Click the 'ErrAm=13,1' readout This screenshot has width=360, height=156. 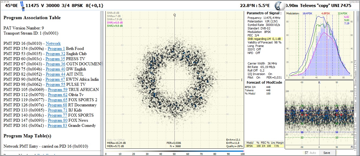[x=233, y=140]
